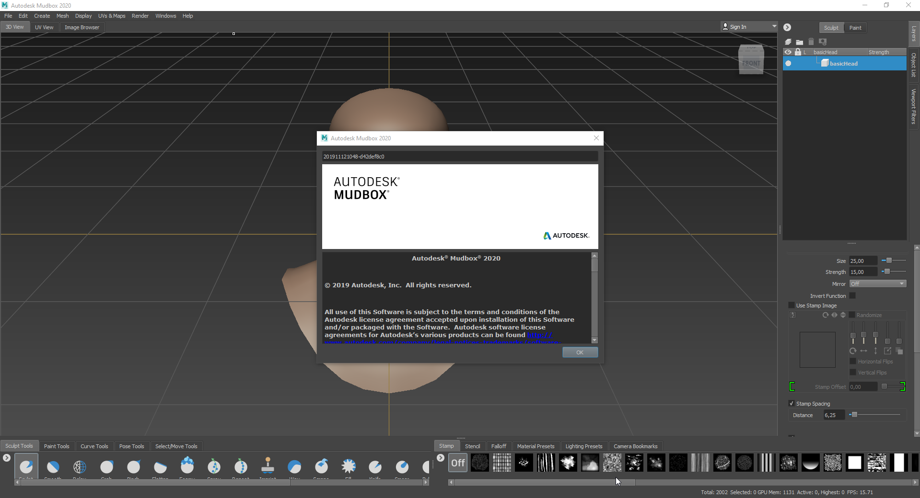Click OK in the About dialog
This screenshot has width=920, height=498.
pos(580,352)
